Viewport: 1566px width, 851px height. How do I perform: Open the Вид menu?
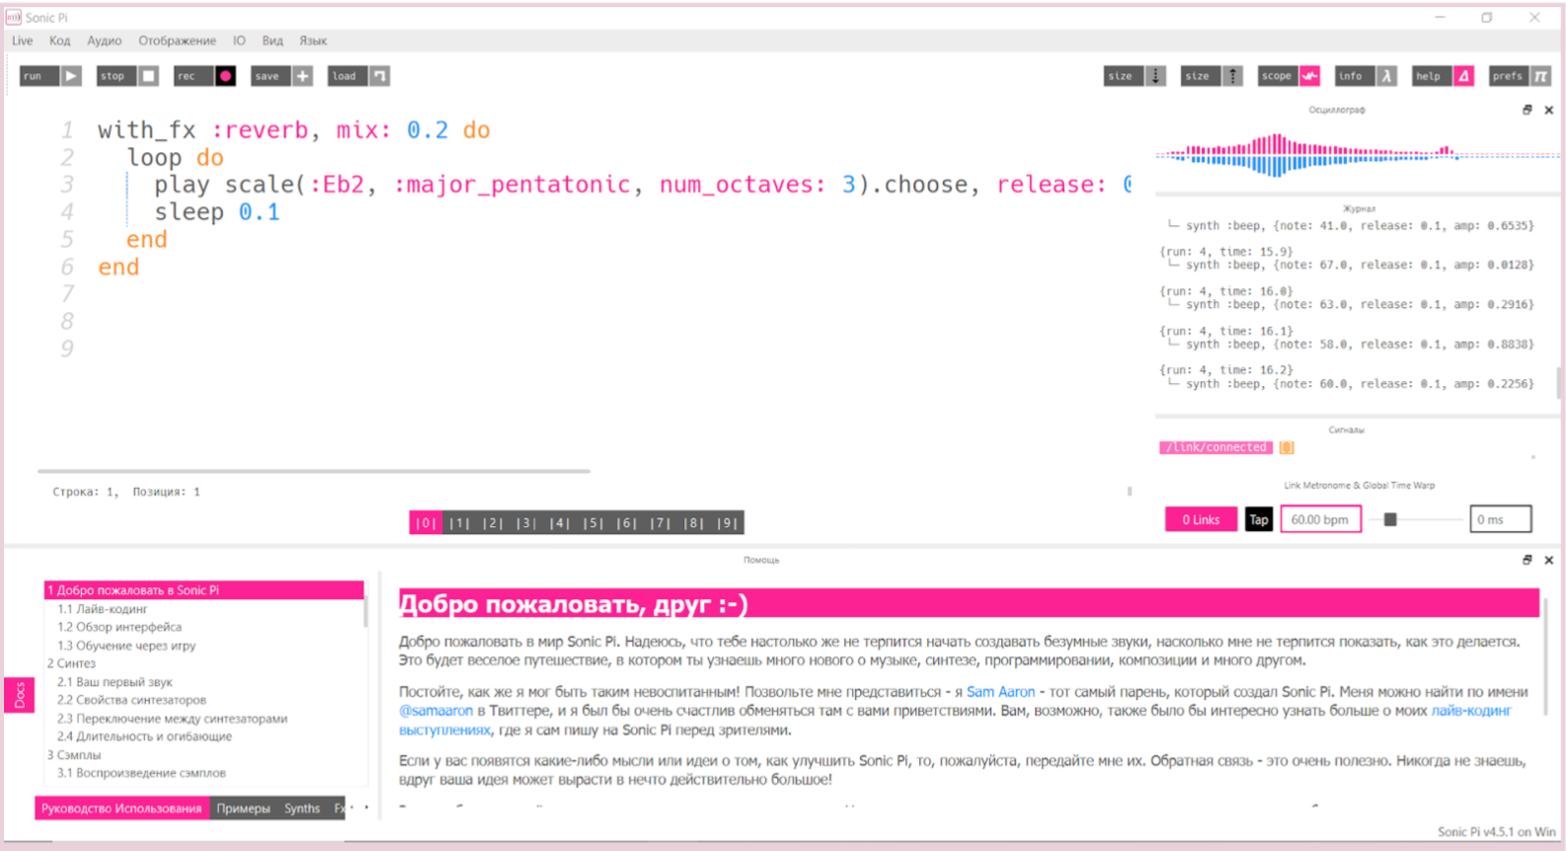coord(273,40)
